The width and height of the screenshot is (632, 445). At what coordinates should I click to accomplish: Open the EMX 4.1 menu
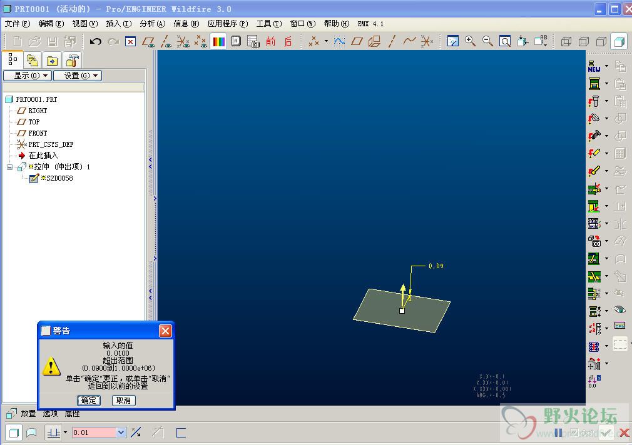[370, 24]
